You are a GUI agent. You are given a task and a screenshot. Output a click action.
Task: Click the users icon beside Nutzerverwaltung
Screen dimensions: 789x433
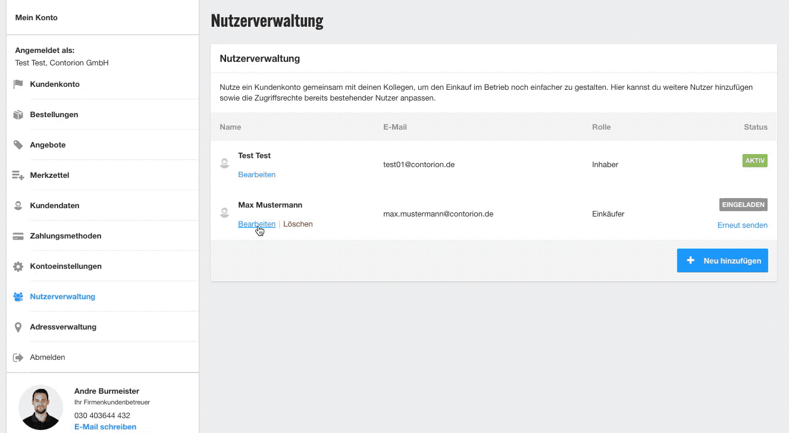(x=18, y=297)
